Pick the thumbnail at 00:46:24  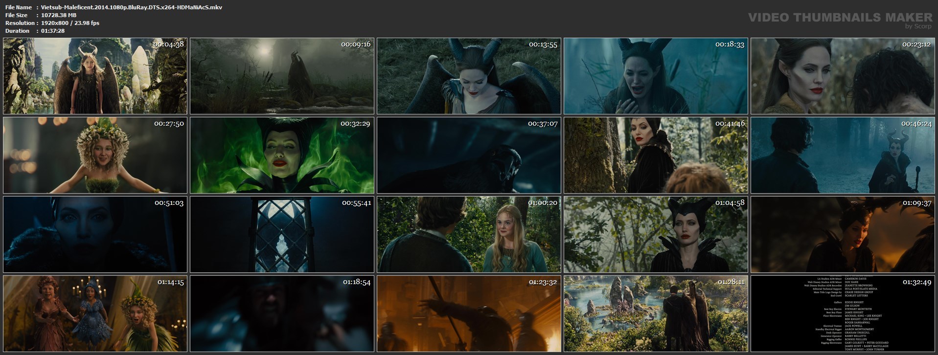point(843,155)
